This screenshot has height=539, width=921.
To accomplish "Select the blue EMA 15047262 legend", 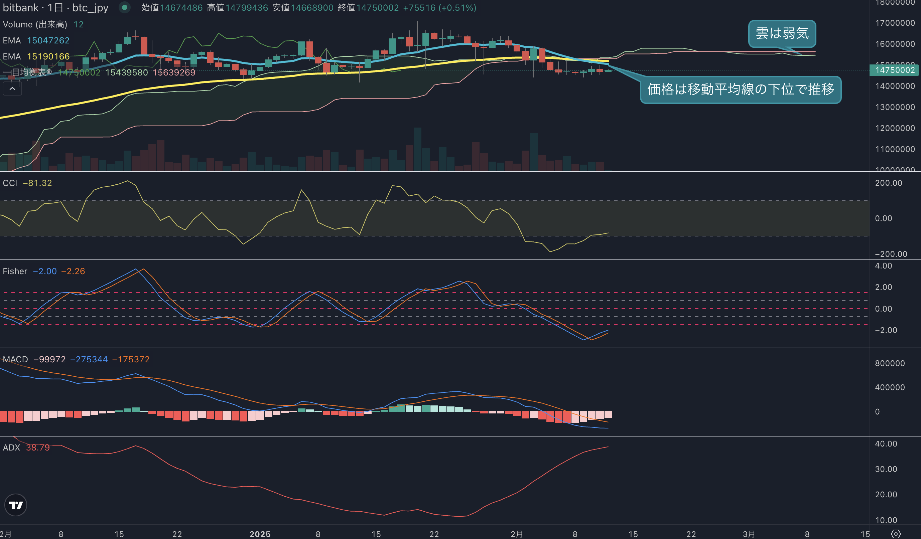I will point(36,40).
